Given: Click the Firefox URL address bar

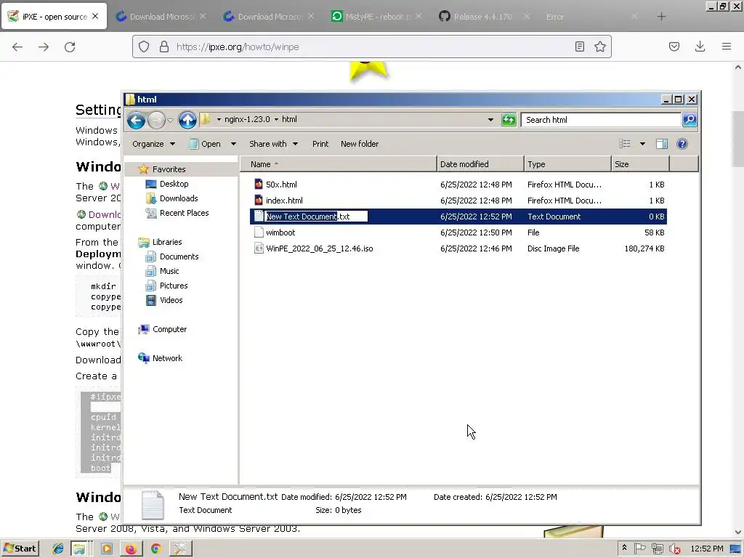Looking at the screenshot, I should point(371,46).
